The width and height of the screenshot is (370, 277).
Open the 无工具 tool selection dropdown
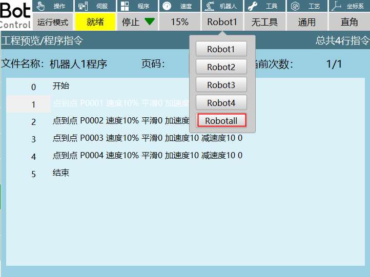[x=264, y=22]
